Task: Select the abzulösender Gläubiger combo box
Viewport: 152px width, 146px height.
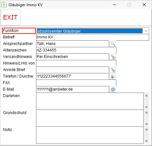Action: tap(92, 31)
